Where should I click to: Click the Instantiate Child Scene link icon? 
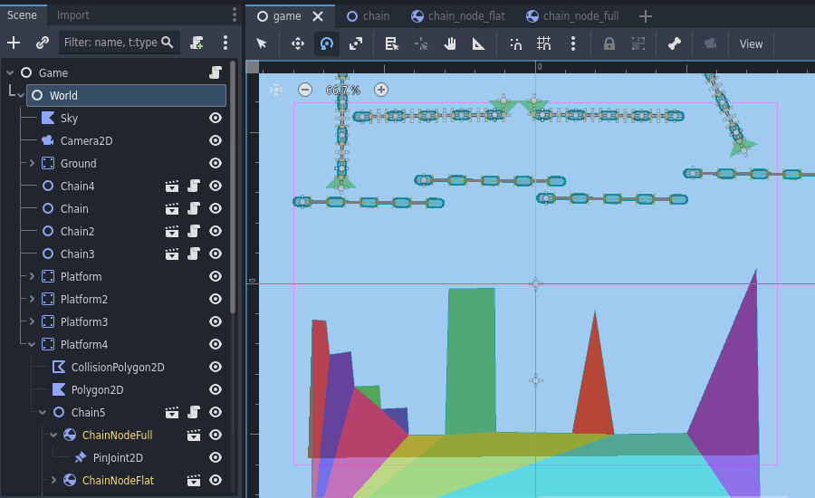click(42, 43)
